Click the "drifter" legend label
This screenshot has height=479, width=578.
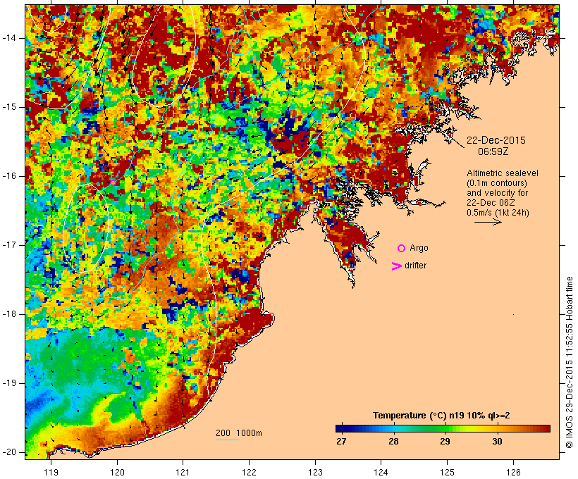[415, 266]
